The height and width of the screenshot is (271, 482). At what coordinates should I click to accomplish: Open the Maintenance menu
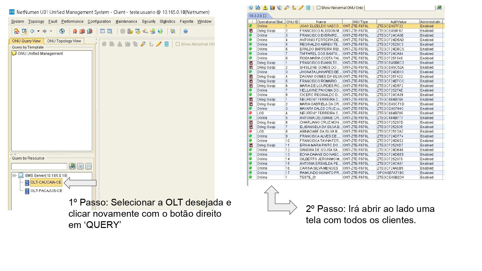(126, 22)
